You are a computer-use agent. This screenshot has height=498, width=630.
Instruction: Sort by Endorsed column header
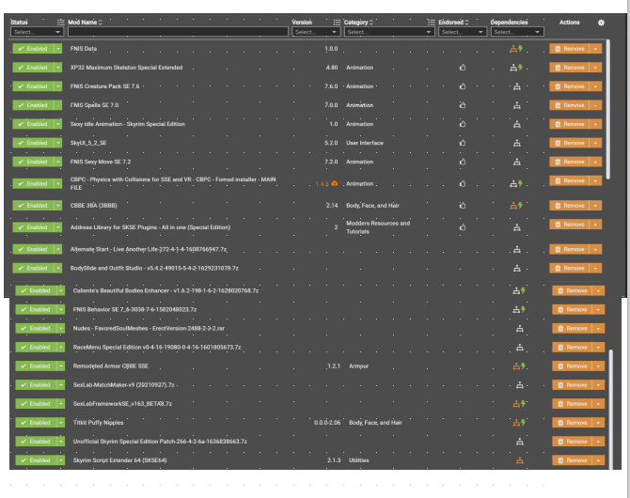click(453, 23)
